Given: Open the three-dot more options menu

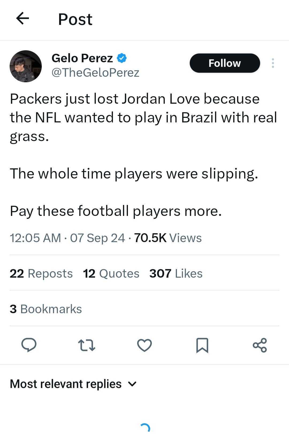Looking at the screenshot, I should (x=273, y=63).
